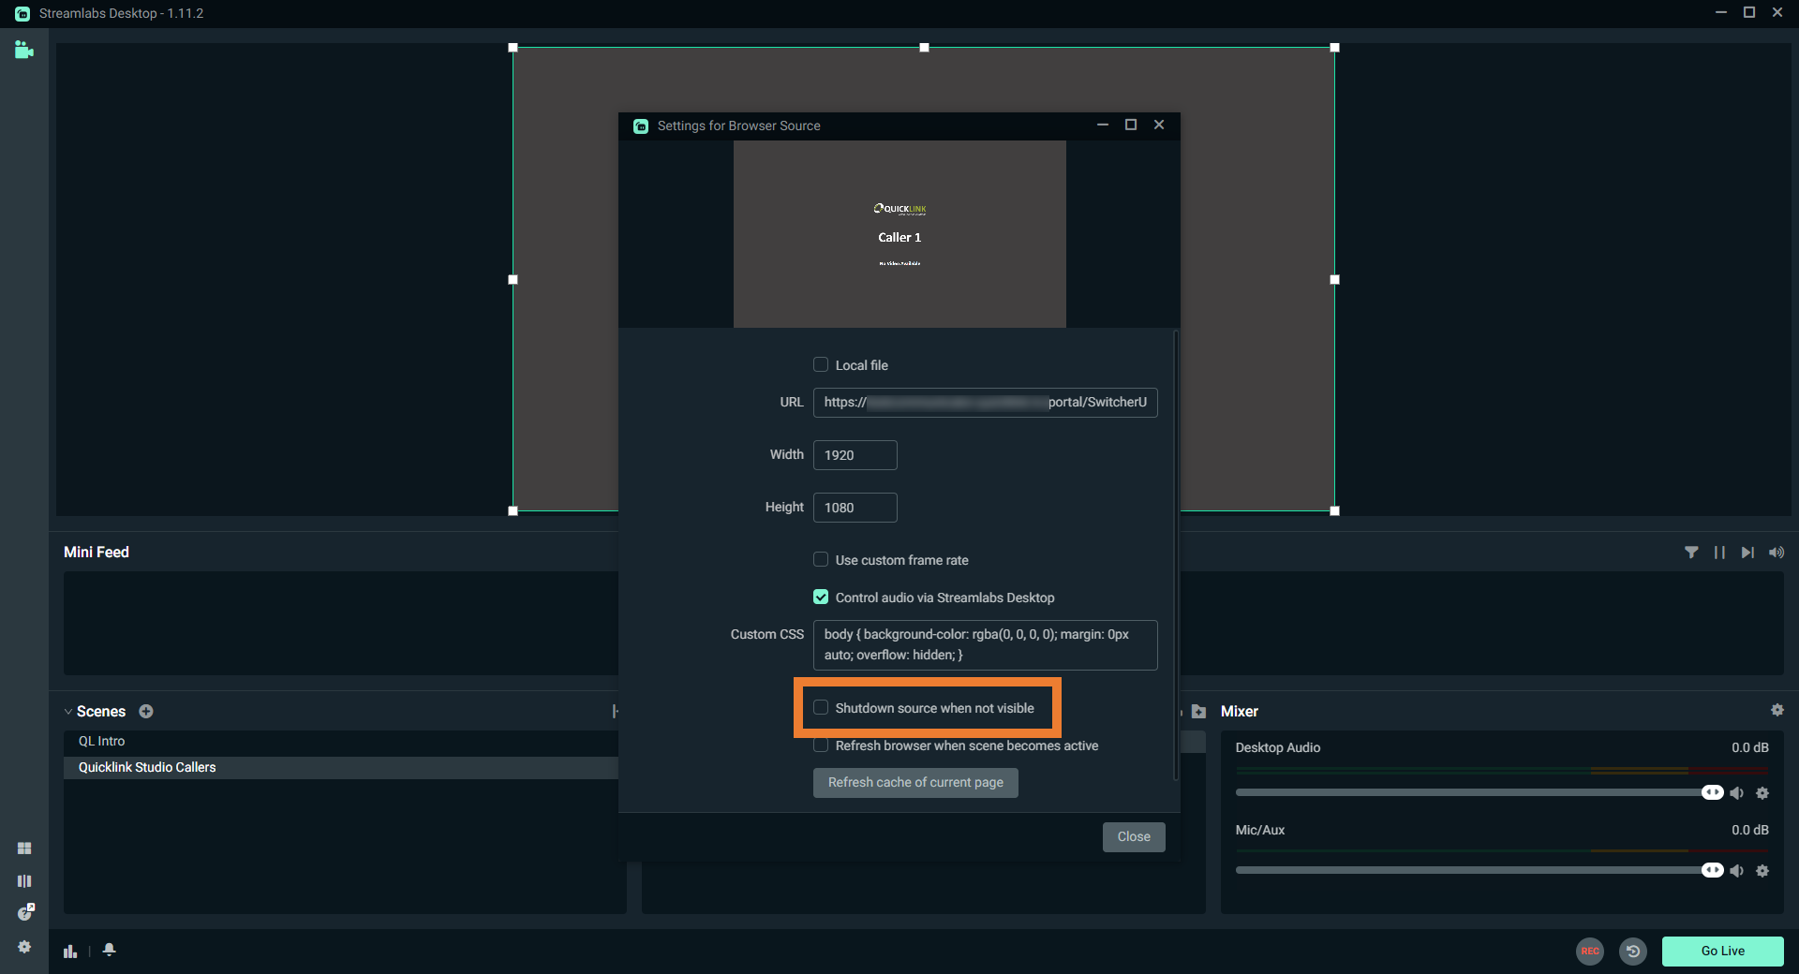Click the Mini Feed heading

(97, 553)
